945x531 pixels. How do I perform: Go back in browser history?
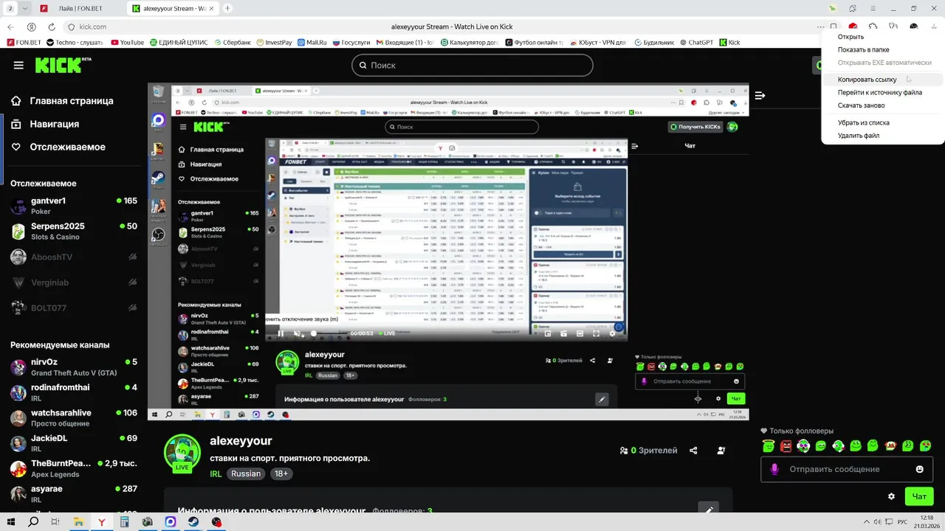11,27
